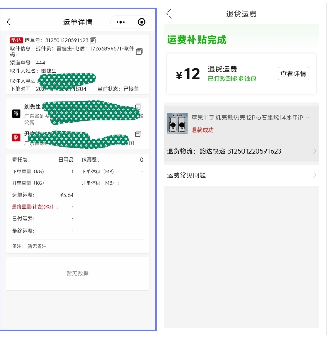Open the phone case product thumbnail
Image resolution: width=328 pixels, height=338 pixels.
coord(177,124)
